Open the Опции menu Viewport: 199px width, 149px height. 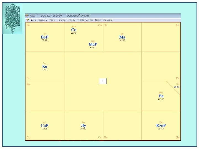(x=72, y=20)
